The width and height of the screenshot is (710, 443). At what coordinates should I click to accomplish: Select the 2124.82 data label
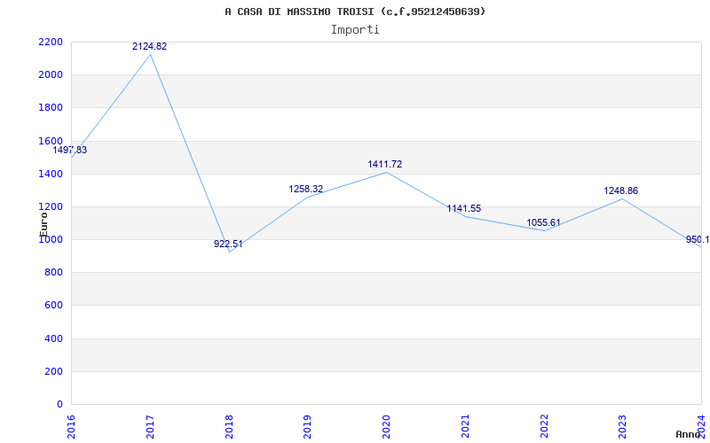pyautogui.click(x=149, y=47)
